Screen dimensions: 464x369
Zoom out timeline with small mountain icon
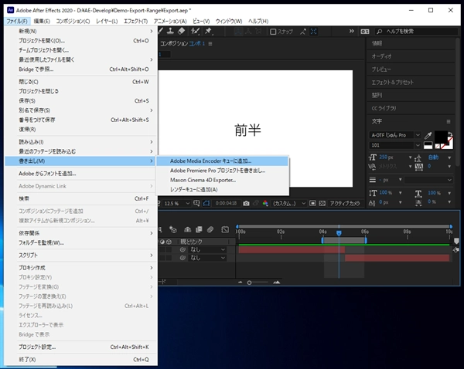pyautogui.click(x=241, y=283)
